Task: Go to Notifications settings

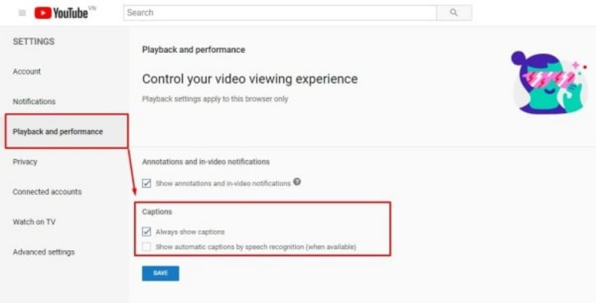Action: coord(34,101)
